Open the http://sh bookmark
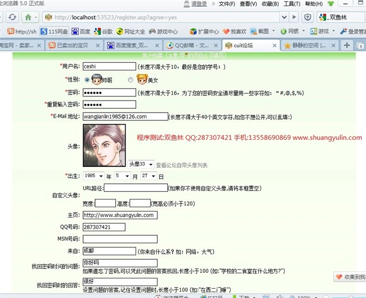Image resolution: width=366 pixels, height=298 pixels. (x=22, y=31)
